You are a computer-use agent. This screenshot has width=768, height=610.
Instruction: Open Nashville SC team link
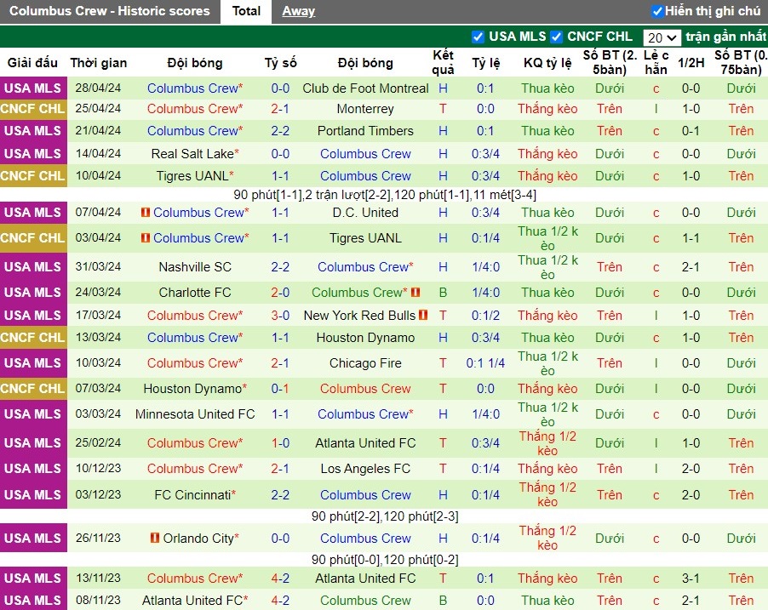[x=195, y=267]
